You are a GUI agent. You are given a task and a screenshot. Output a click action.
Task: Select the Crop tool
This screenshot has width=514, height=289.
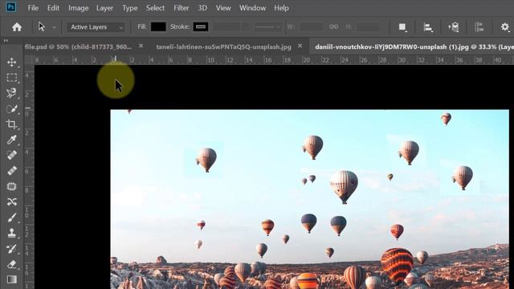pos(12,124)
